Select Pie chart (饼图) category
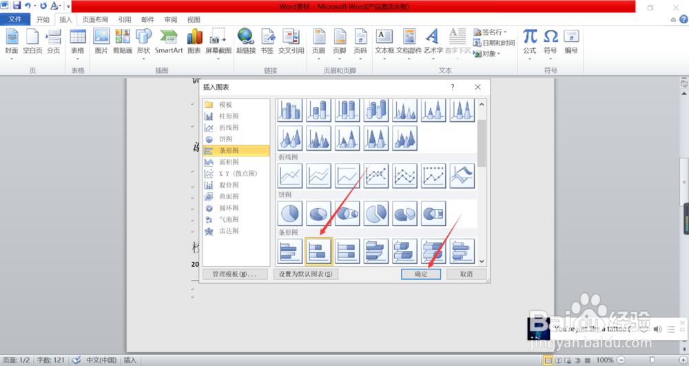Viewport: 689px width, 366px height. click(x=236, y=139)
